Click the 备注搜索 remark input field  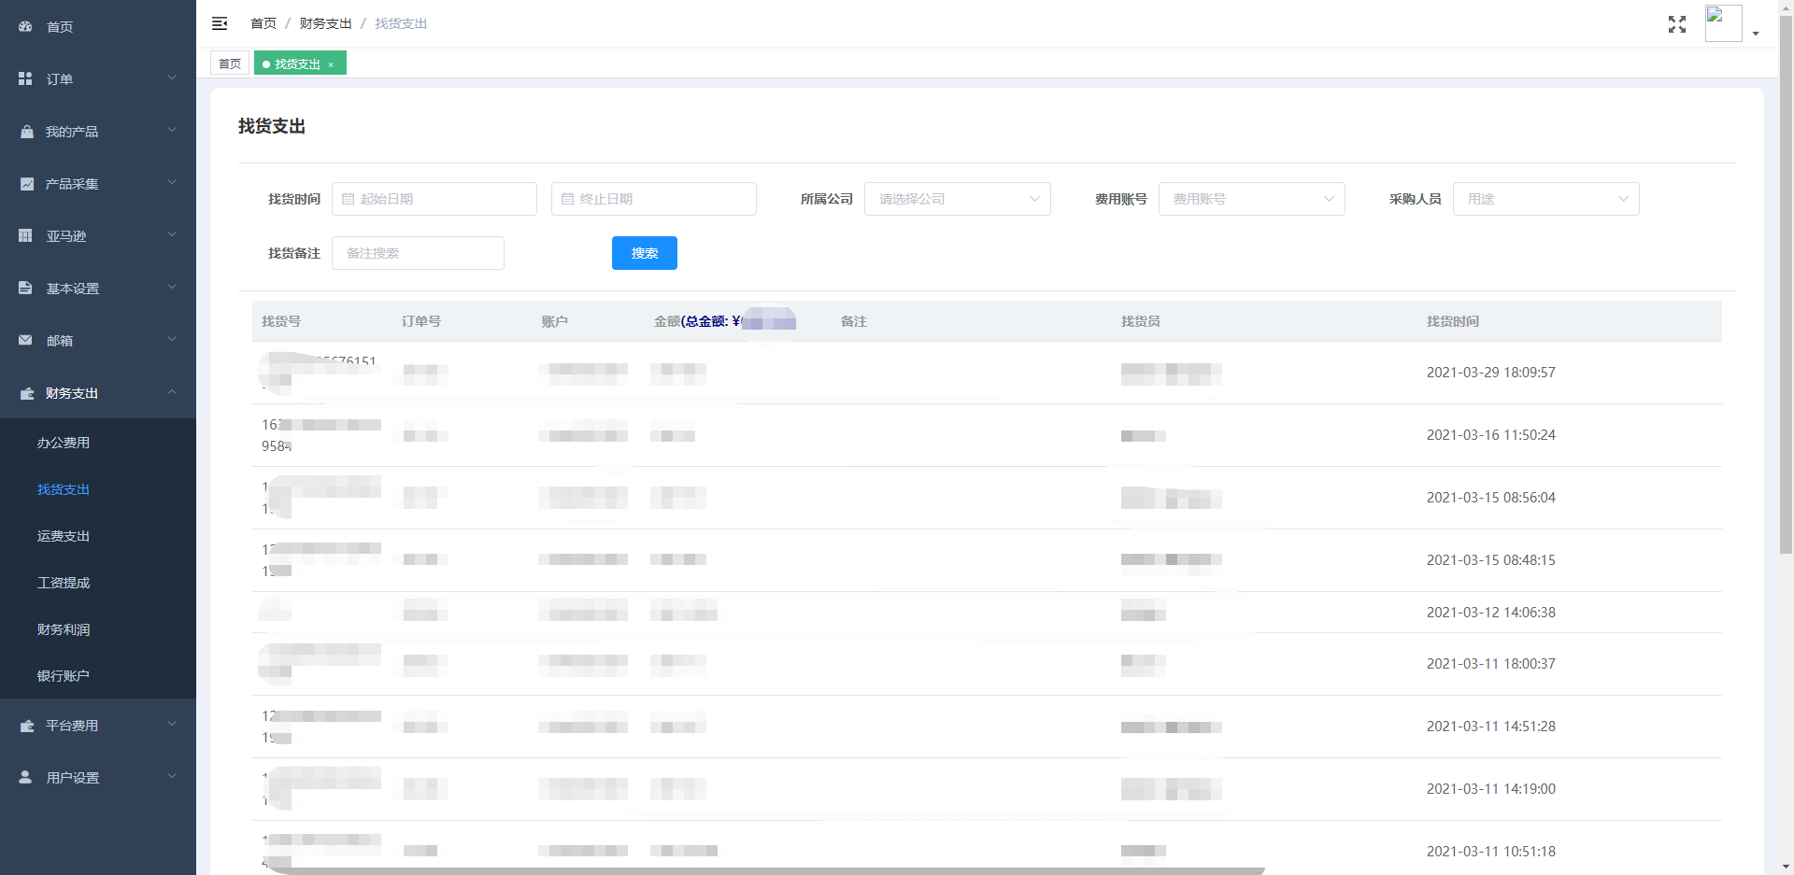pyautogui.click(x=418, y=253)
